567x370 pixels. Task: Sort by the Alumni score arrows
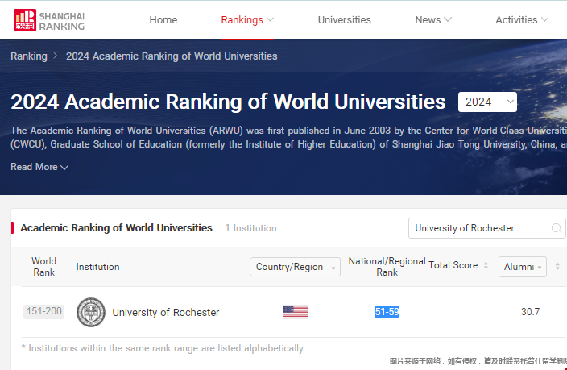[557, 267]
